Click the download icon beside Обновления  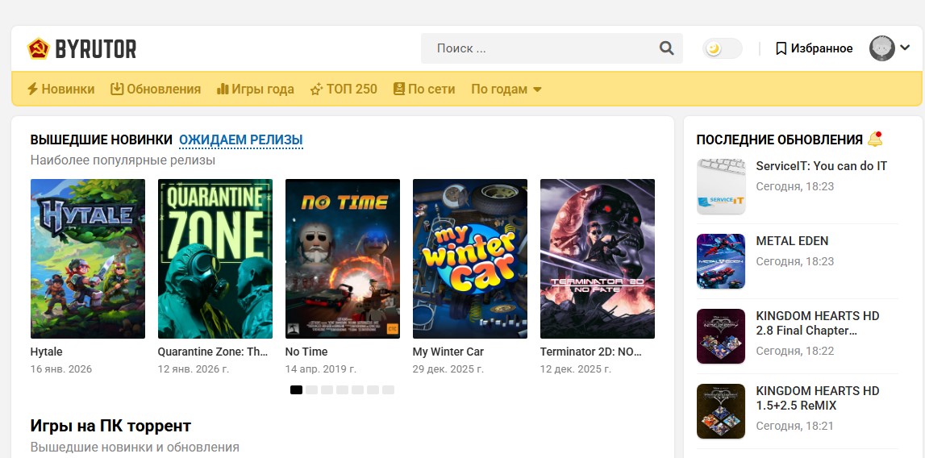117,90
